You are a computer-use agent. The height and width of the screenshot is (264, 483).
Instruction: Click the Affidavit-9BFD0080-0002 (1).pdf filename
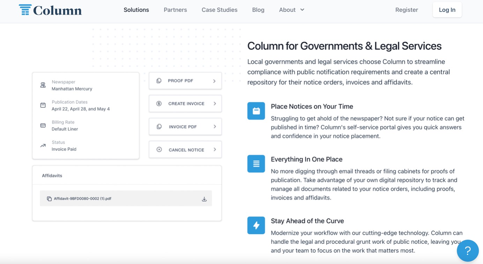click(83, 199)
